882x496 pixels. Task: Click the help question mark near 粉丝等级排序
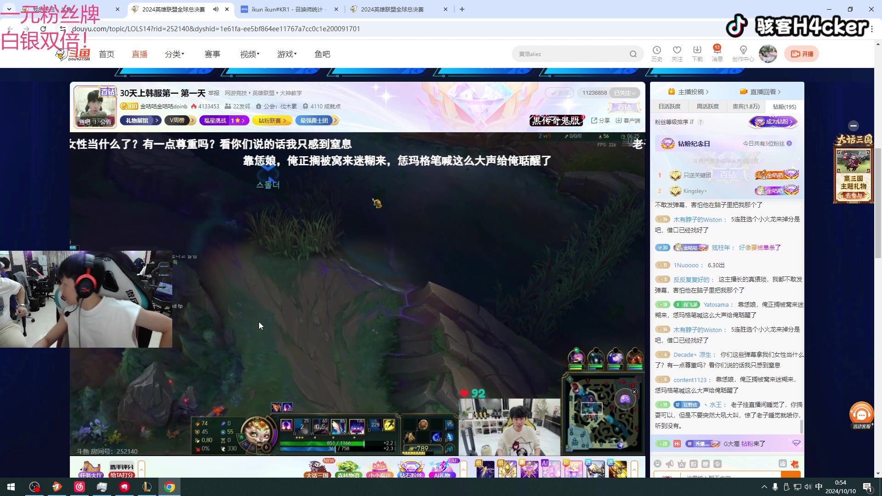pyautogui.click(x=701, y=122)
